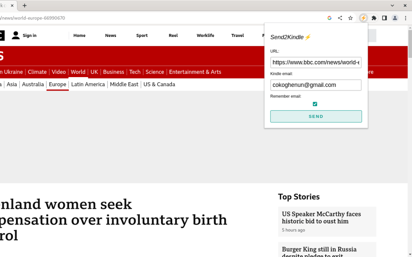Open the Chrome profile avatar
Image resolution: width=412 pixels, height=257 pixels.
pos(395,18)
